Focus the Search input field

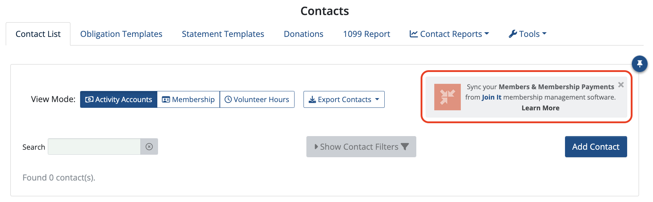94,147
